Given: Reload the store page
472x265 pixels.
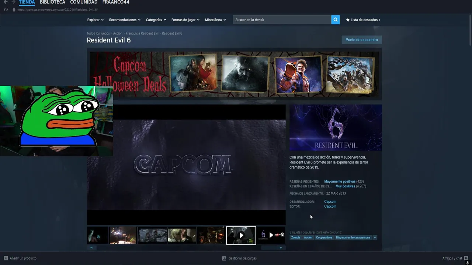Looking at the screenshot, I should click(x=6, y=10).
